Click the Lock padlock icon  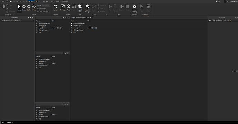pyautogui.click(x=99, y=9)
